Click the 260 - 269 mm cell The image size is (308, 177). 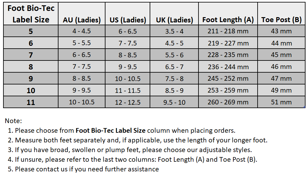pos(228,102)
